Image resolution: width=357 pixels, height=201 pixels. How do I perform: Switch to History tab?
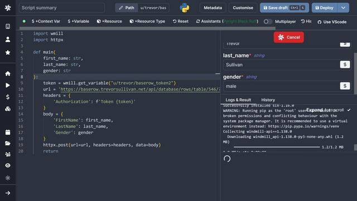click(268, 100)
